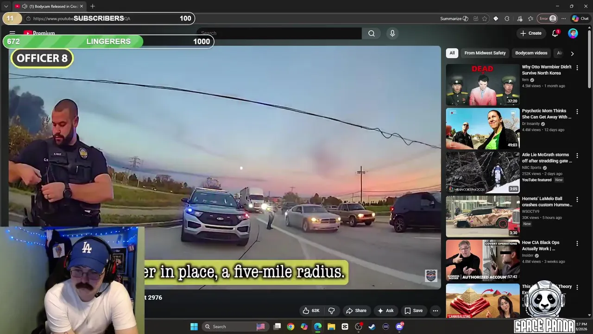Add page to favorites star icon

pos(485,19)
